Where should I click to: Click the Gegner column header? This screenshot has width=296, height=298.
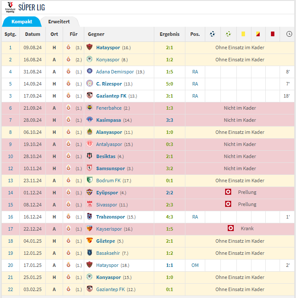click(x=96, y=34)
